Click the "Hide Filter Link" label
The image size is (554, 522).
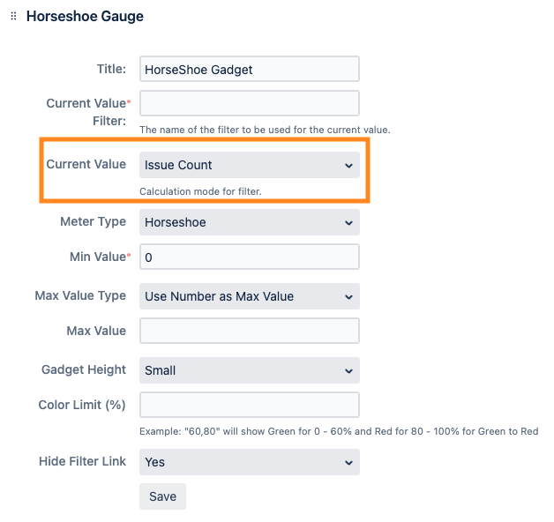(x=82, y=462)
